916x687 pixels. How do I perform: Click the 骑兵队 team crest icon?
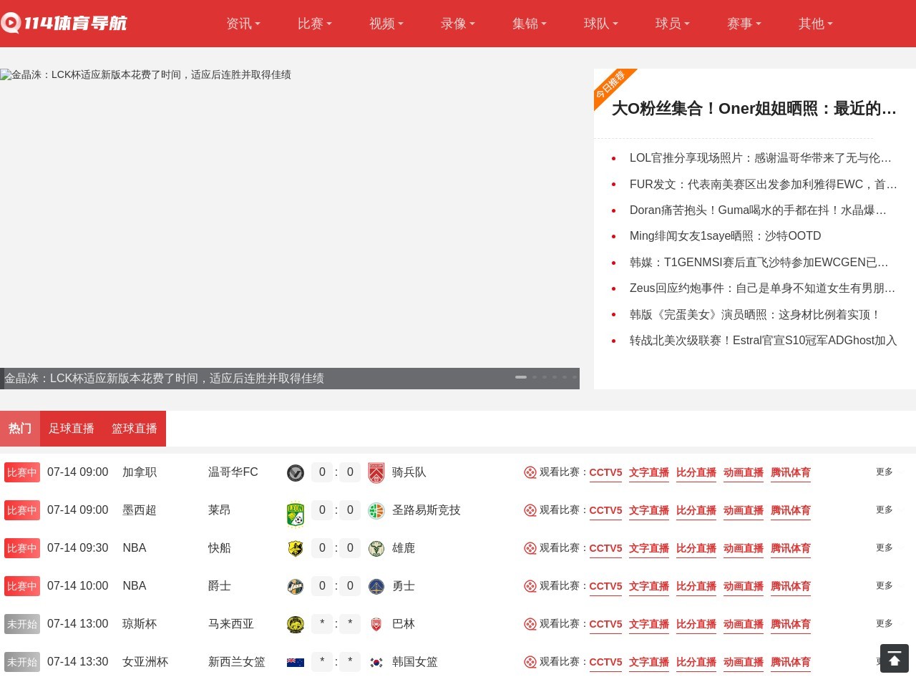[x=376, y=472]
